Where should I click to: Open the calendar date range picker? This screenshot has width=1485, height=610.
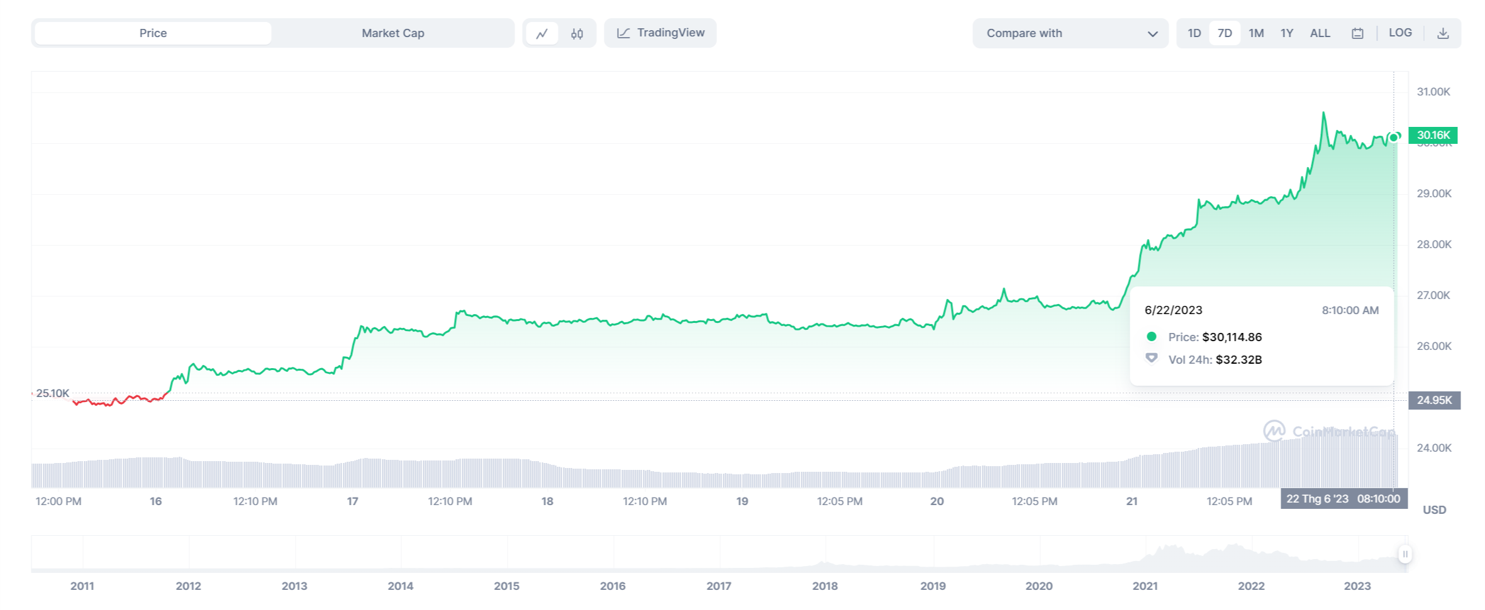(x=1357, y=33)
